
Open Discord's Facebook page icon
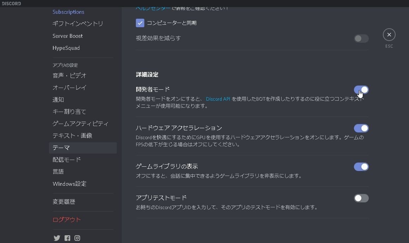67,238
